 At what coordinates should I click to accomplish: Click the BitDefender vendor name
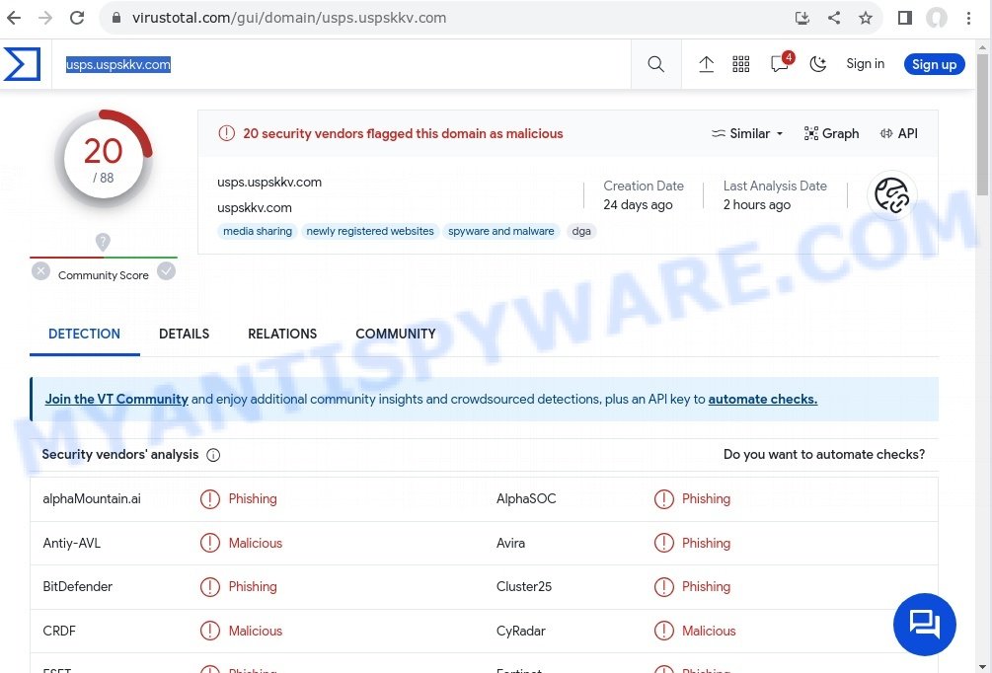[77, 587]
